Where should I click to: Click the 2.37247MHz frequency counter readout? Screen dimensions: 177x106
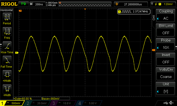tap(134, 11)
